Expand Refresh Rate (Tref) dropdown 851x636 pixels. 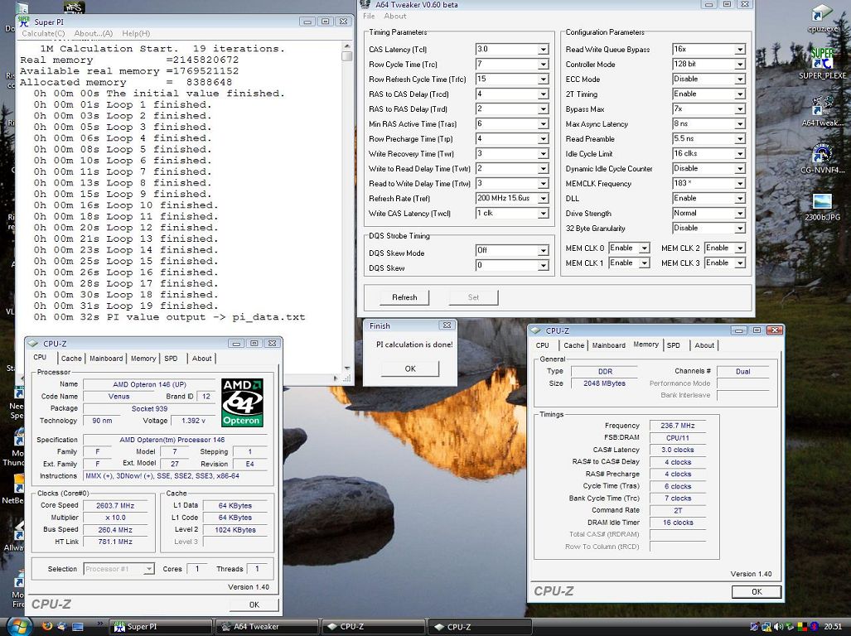click(x=543, y=199)
